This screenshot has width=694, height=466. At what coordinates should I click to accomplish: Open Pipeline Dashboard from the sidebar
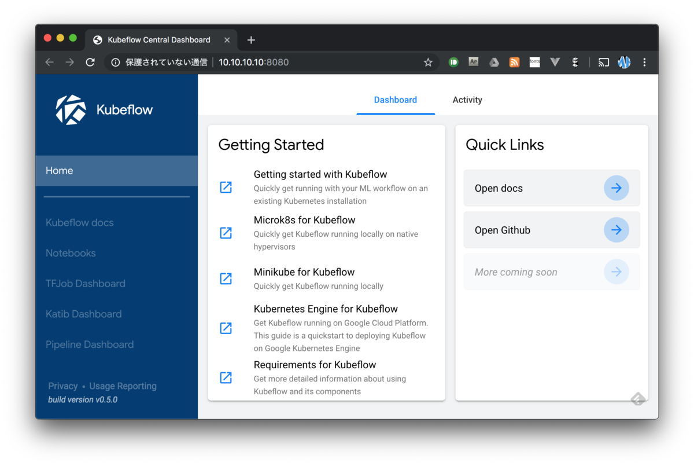tap(90, 344)
